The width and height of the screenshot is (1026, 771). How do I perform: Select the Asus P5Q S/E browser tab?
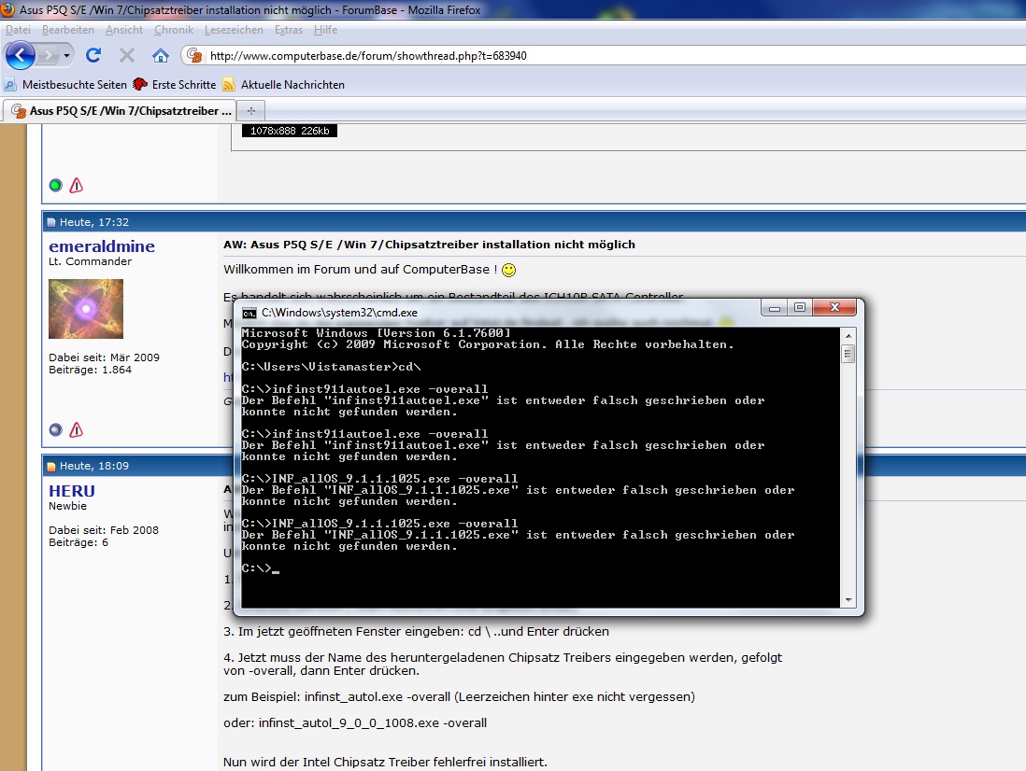pos(121,110)
